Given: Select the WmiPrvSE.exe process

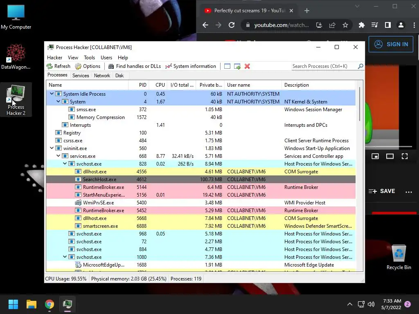Looking at the screenshot, I should (x=200, y=203).
